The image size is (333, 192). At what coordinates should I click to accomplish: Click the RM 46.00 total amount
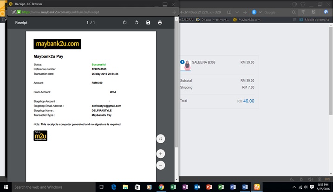pyautogui.click(x=246, y=101)
